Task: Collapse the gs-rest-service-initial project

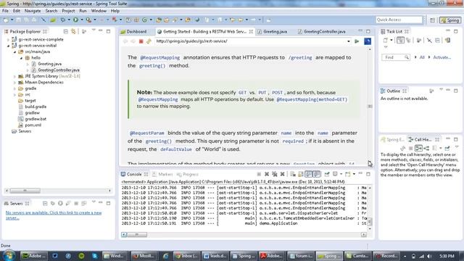Action: point(8,46)
